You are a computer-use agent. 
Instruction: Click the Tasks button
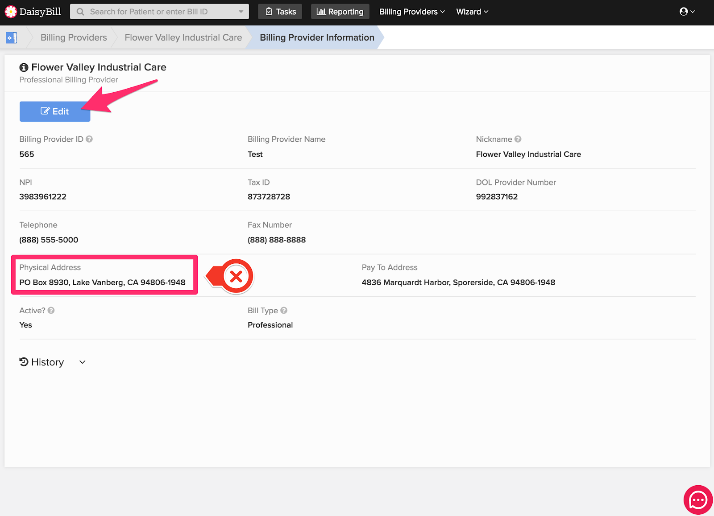pyautogui.click(x=280, y=12)
